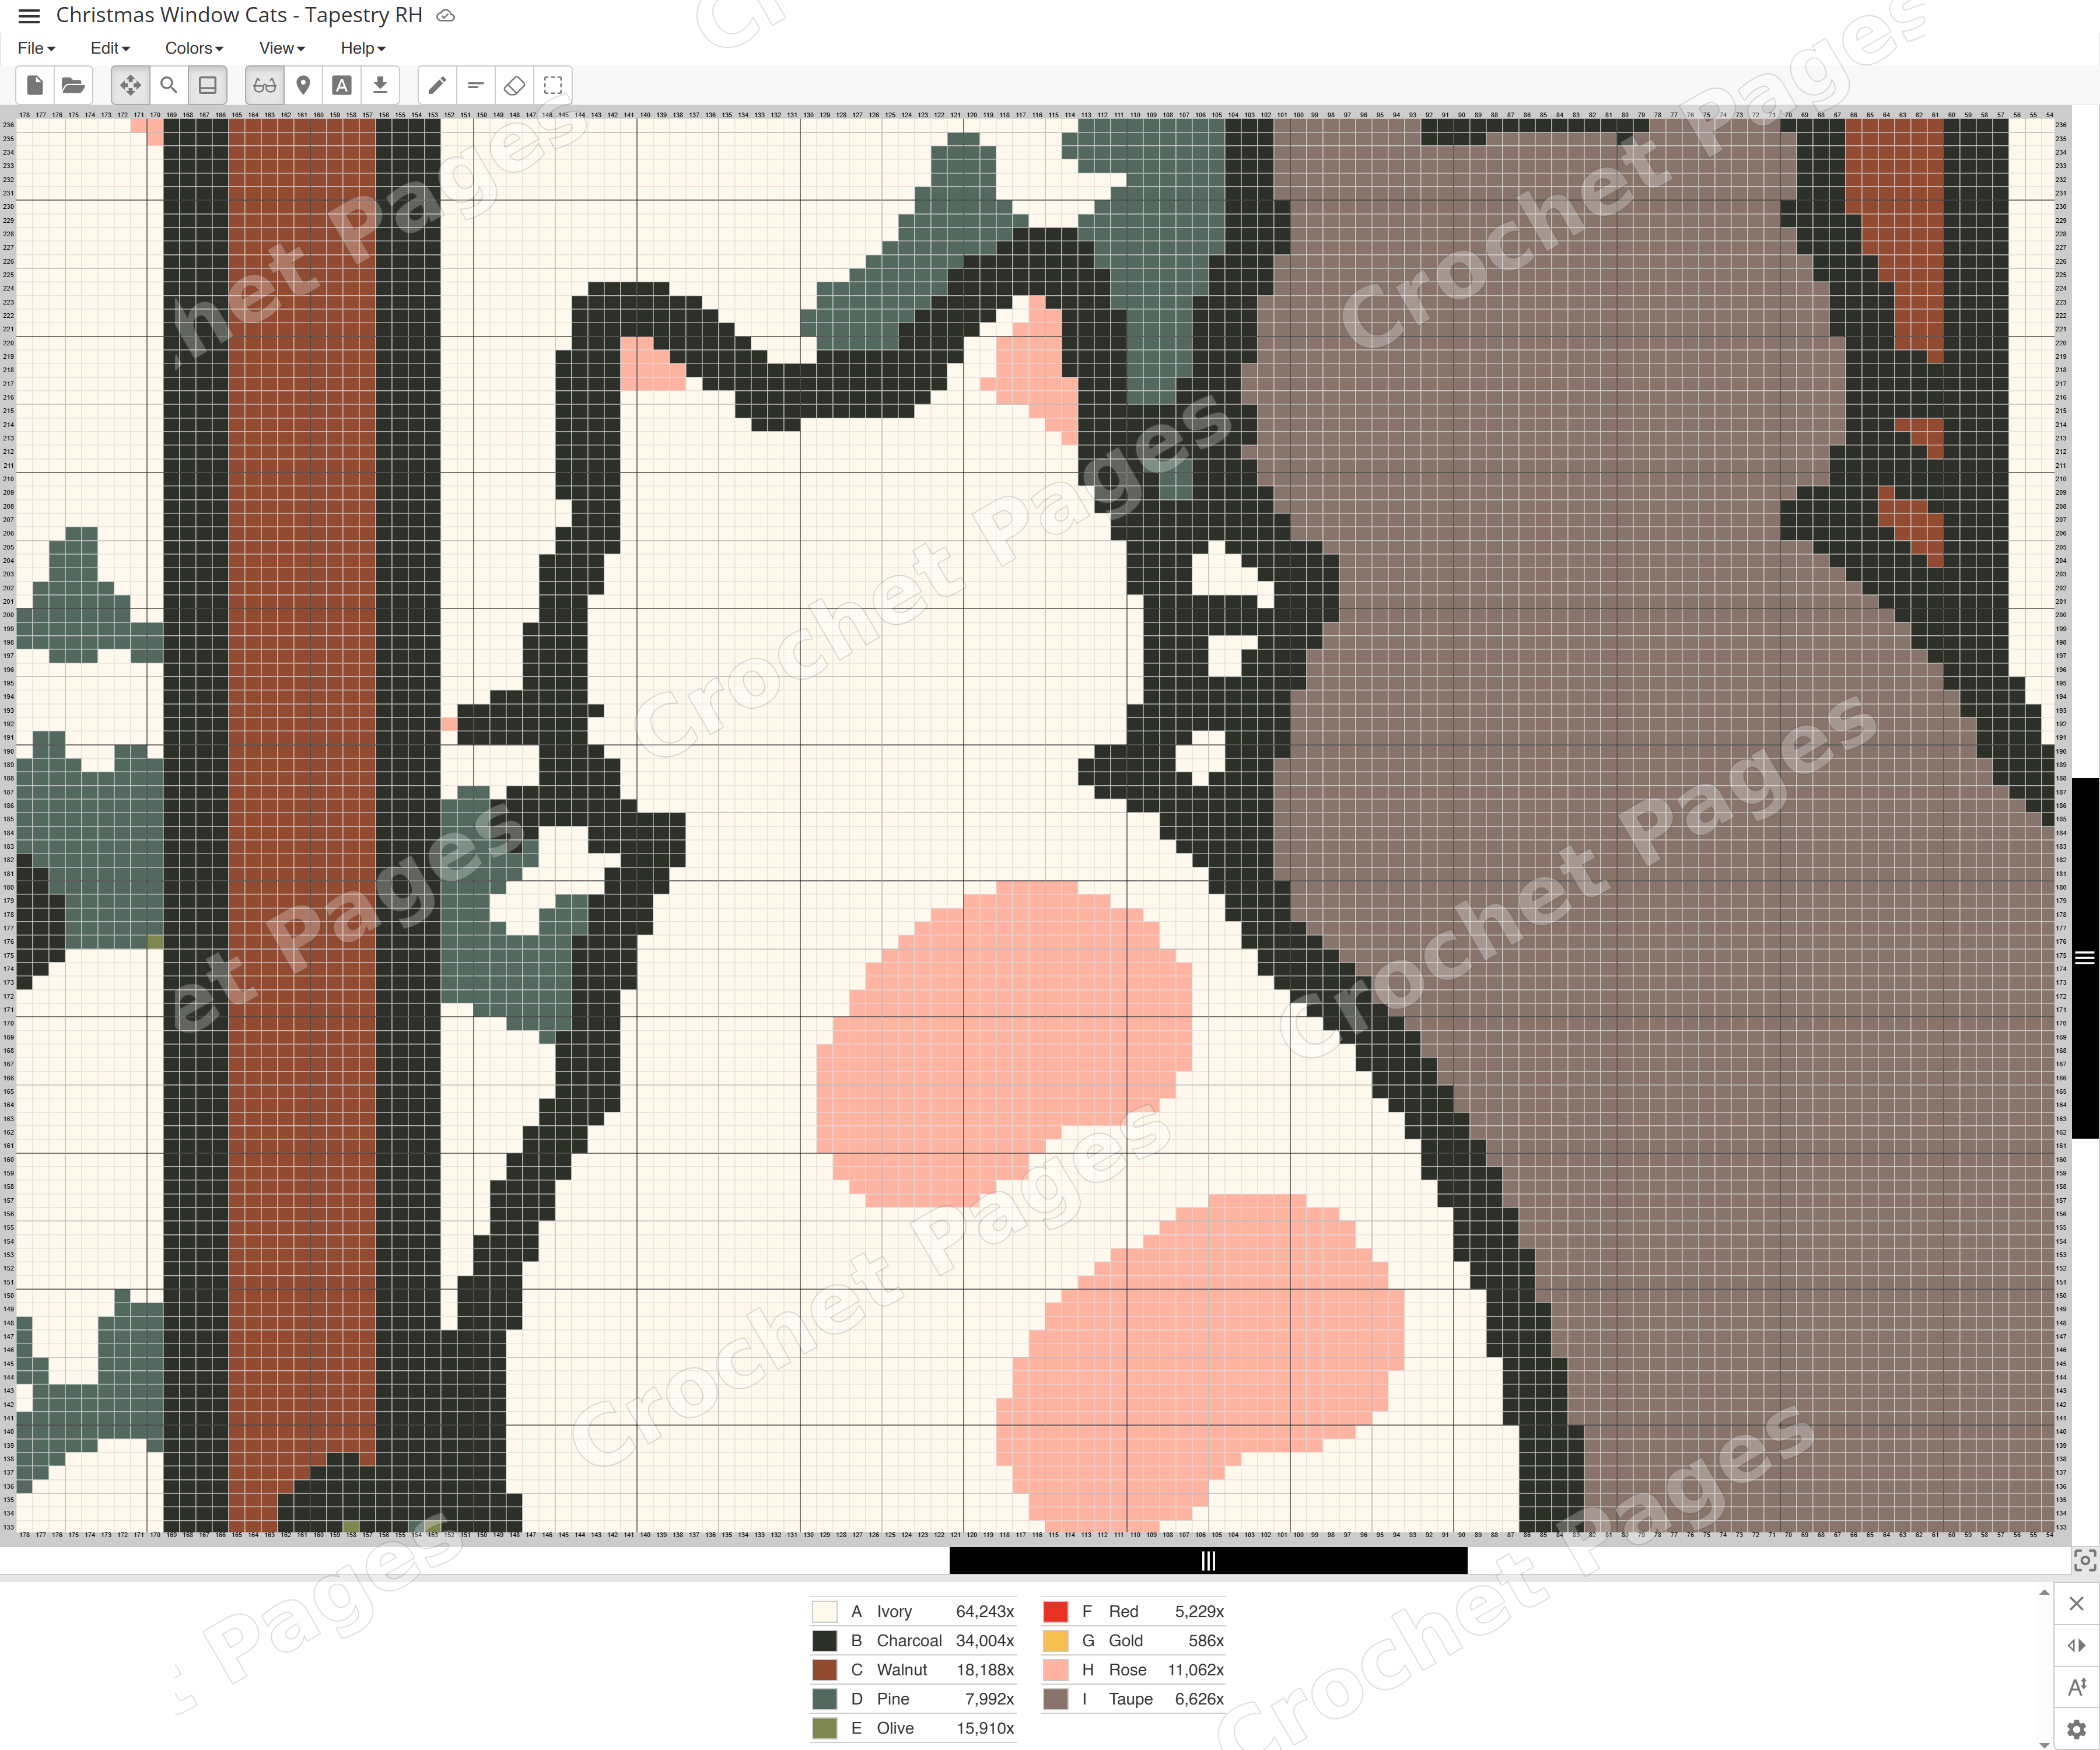Open the Colors dropdown menu

(194, 48)
